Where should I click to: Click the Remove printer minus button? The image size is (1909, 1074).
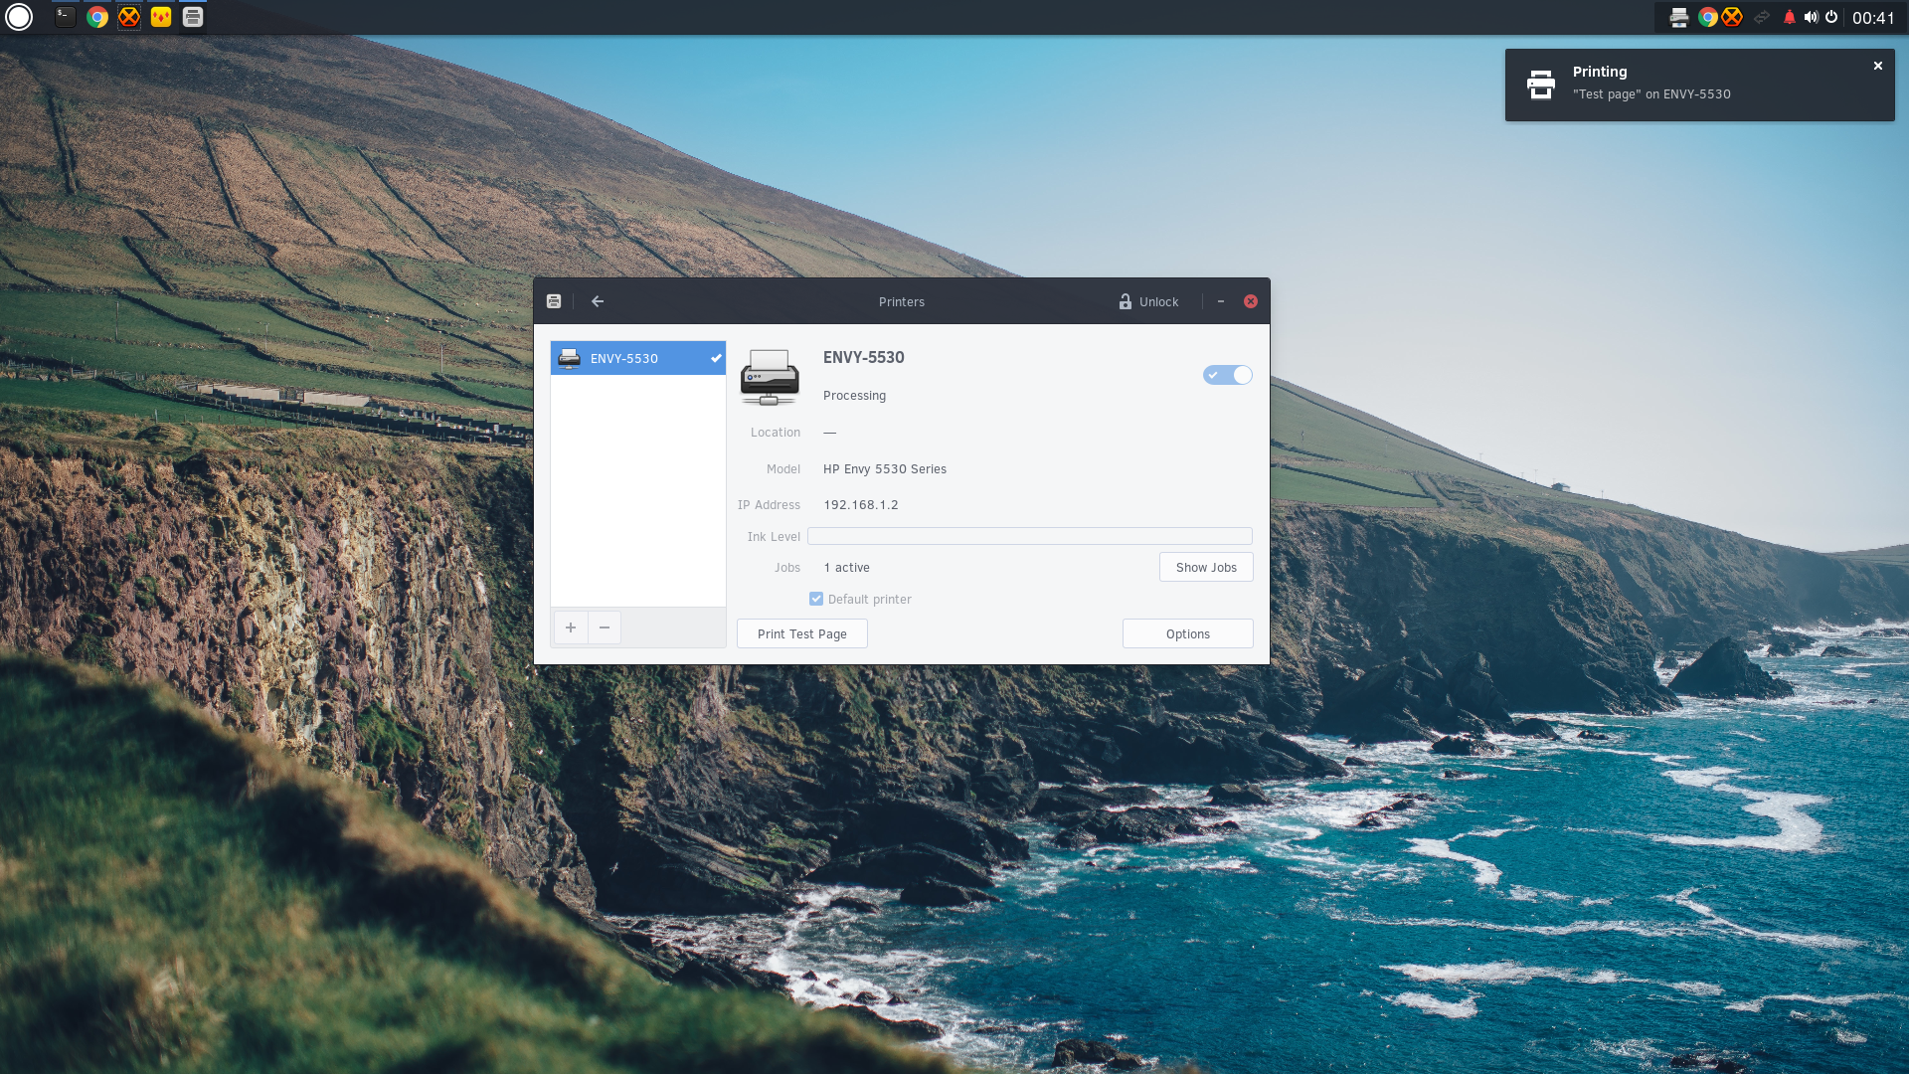pyautogui.click(x=605, y=627)
